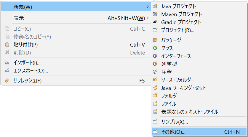The image size is (248, 137).
Task: Click the サンプル(X)... icon
Action: tap(155, 122)
